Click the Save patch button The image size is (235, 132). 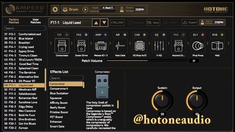point(153,23)
